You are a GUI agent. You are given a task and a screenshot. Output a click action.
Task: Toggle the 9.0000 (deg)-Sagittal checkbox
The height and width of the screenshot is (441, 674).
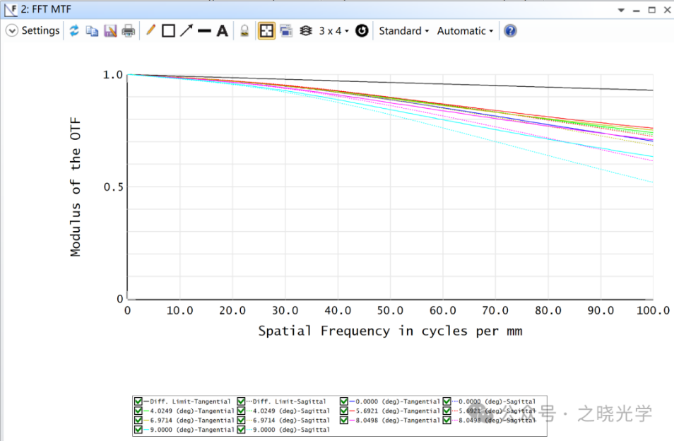(x=242, y=429)
